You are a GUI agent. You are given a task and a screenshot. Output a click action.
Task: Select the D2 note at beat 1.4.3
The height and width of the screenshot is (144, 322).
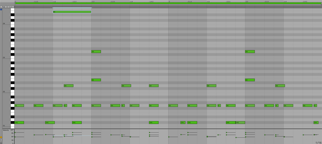coord(154,86)
